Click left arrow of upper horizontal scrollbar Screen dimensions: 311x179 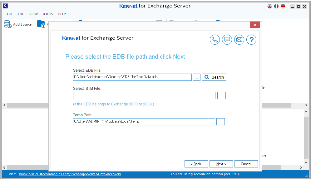(x=4, y=105)
